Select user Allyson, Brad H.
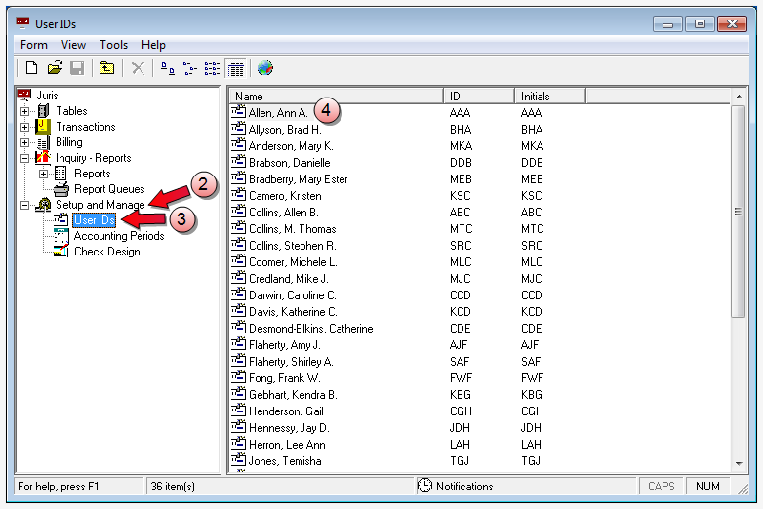The height and width of the screenshot is (509, 763). click(285, 130)
